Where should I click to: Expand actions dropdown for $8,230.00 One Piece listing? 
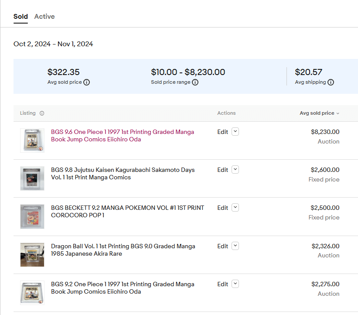click(x=235, y=132)
